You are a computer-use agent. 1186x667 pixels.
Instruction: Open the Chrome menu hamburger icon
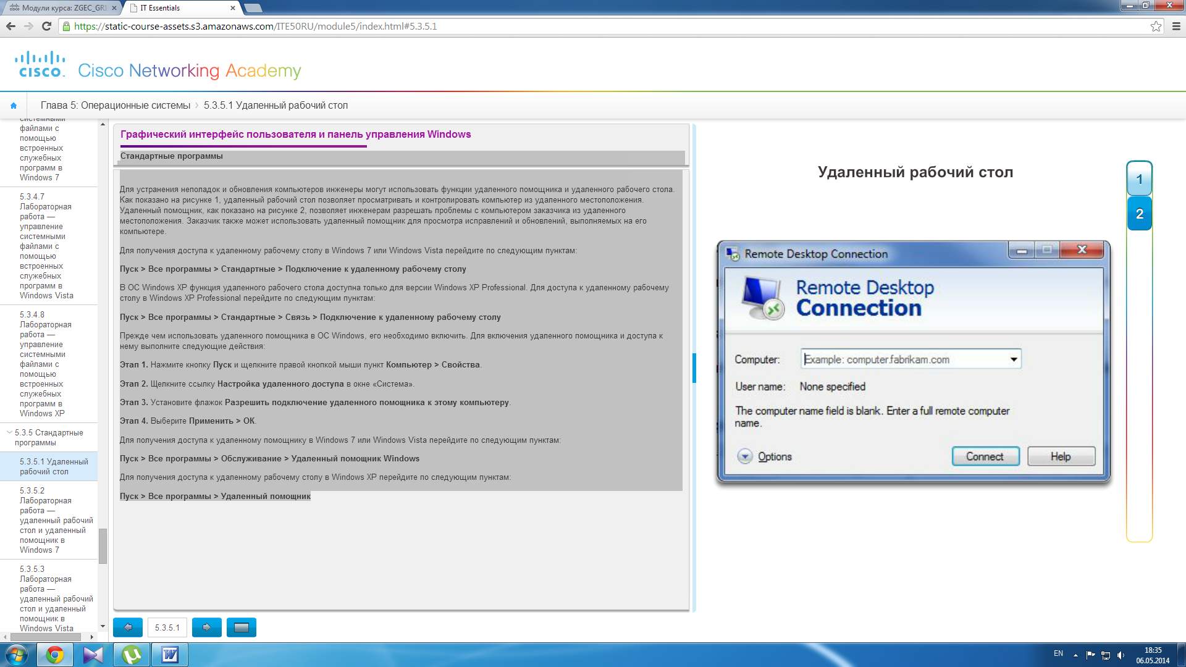1176,26
